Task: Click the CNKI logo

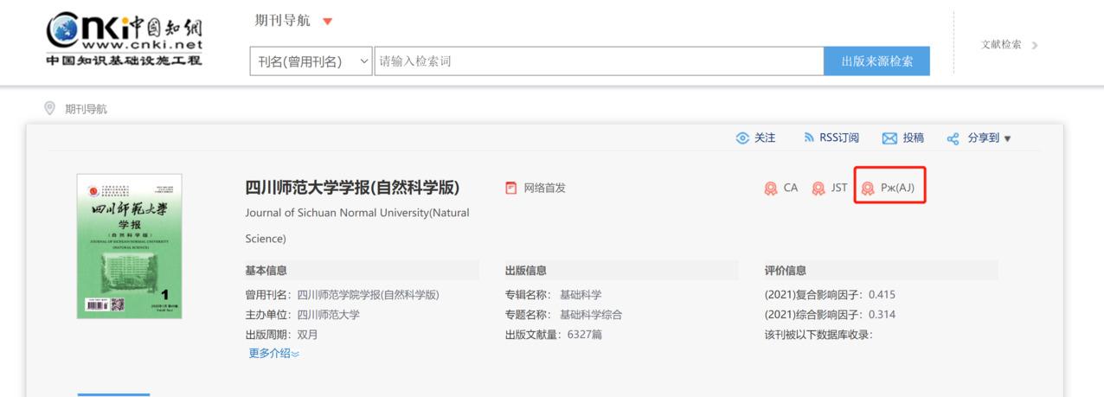Action: (x=124, y=39)
